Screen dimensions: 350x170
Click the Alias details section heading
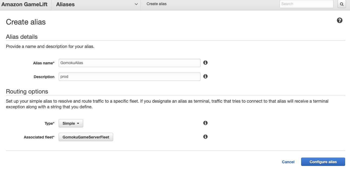tap(22, 37)
